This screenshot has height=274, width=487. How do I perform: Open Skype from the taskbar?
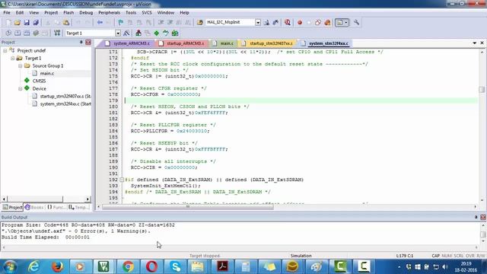[175, 266]
